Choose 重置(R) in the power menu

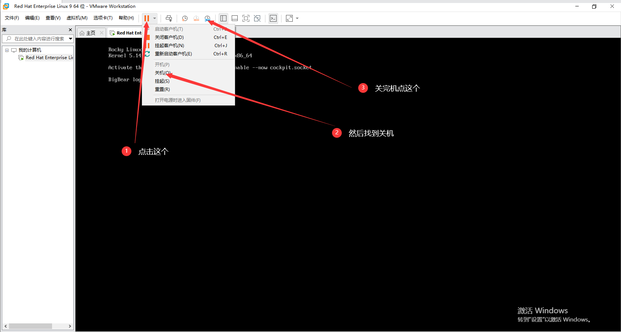pyautogui.click(x=189, y=89)
